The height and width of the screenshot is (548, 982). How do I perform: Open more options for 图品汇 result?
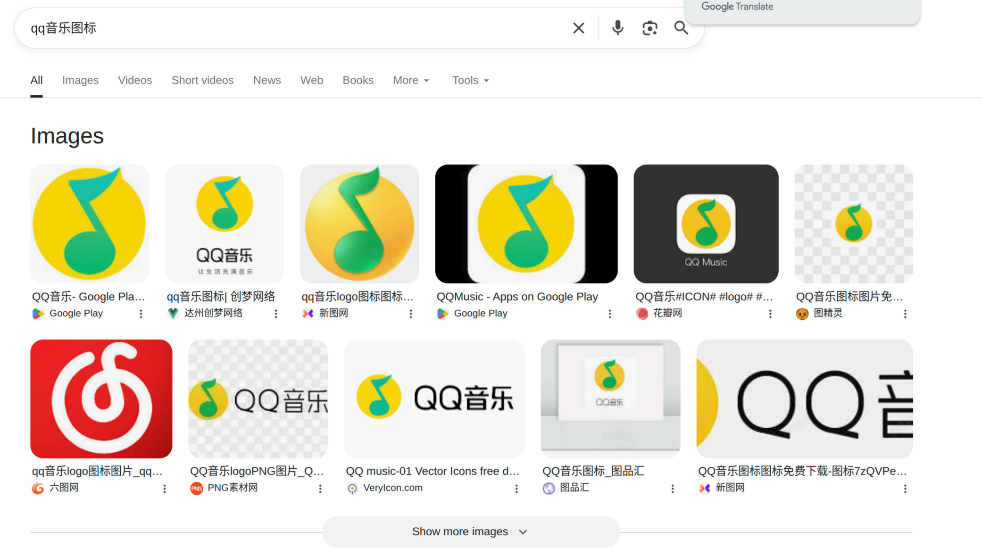tap(673, 489)
